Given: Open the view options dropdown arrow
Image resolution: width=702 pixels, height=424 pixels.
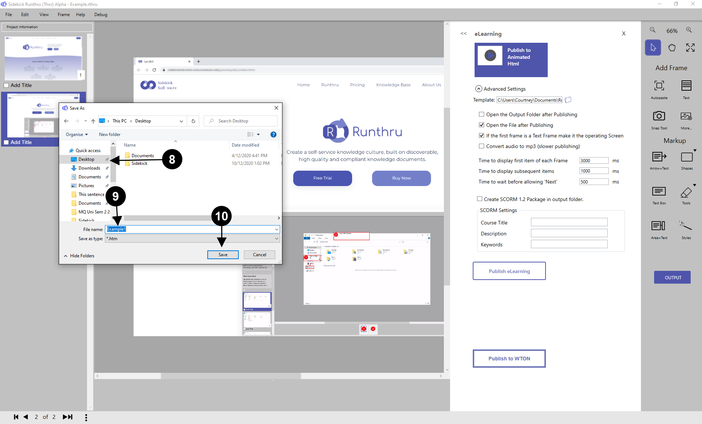Looking at the screenshot, I should click(x=258, y=135).
